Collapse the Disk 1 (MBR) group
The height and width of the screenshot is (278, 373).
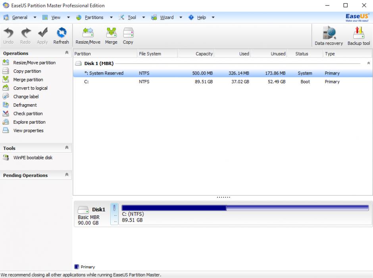[369, 63]
